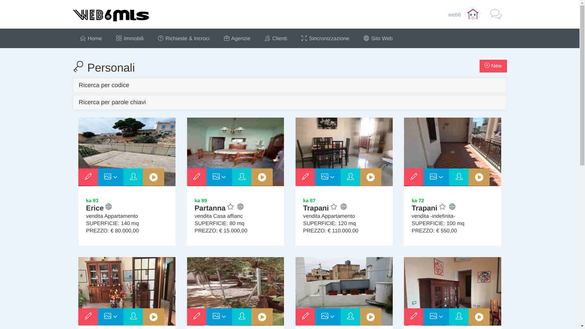Click the page vertical scrollbar
The height and width of the screenshot is (329, 585).
point(582,85)
